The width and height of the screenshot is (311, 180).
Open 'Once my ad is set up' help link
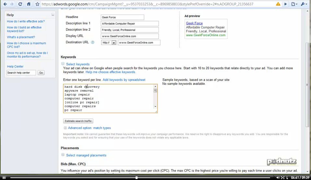27,55
